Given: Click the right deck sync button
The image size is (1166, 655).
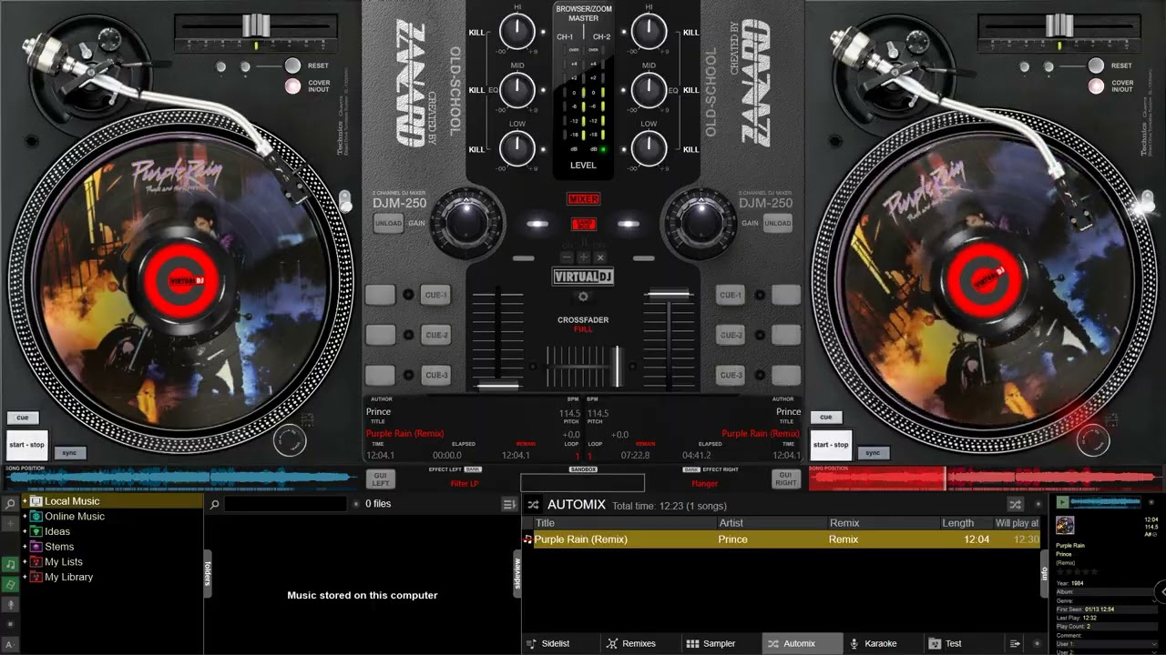Looking at the screenshot, I should 873,452.
